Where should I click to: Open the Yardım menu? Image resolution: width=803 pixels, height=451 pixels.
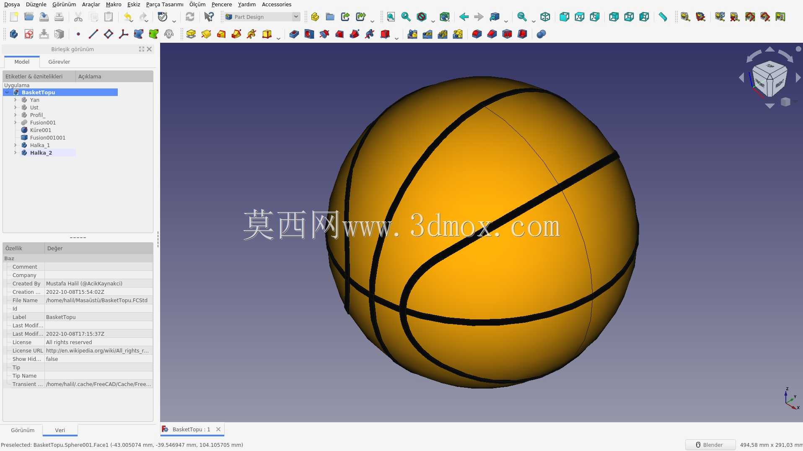coord(247,4)
